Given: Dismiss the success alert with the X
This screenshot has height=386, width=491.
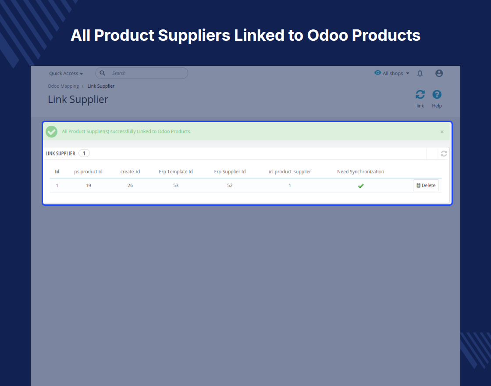Looking at the screenshot, I should coord(442,132).
